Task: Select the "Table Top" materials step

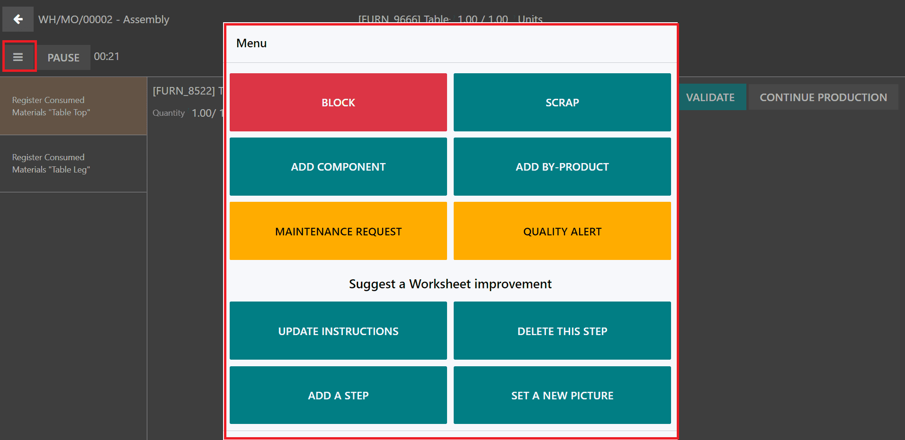Action: (x=73, y=106)
